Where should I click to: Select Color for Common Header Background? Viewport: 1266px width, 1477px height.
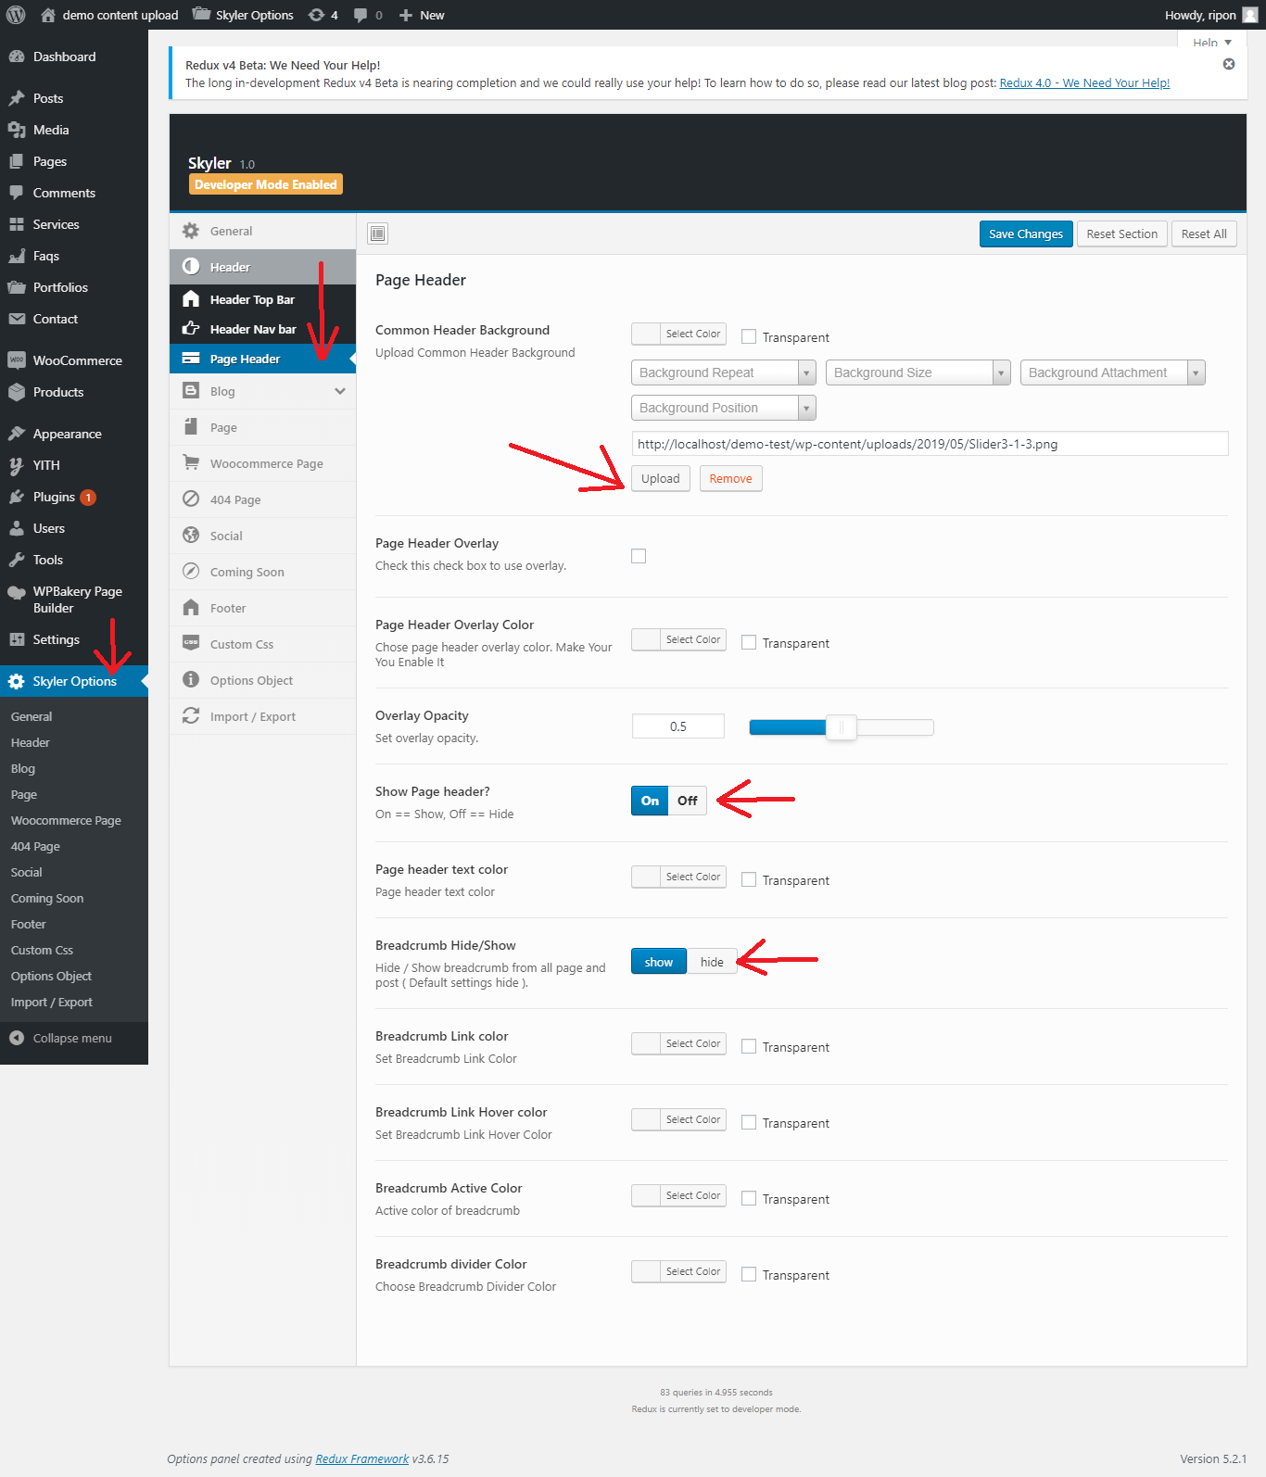tap(678, 334)
